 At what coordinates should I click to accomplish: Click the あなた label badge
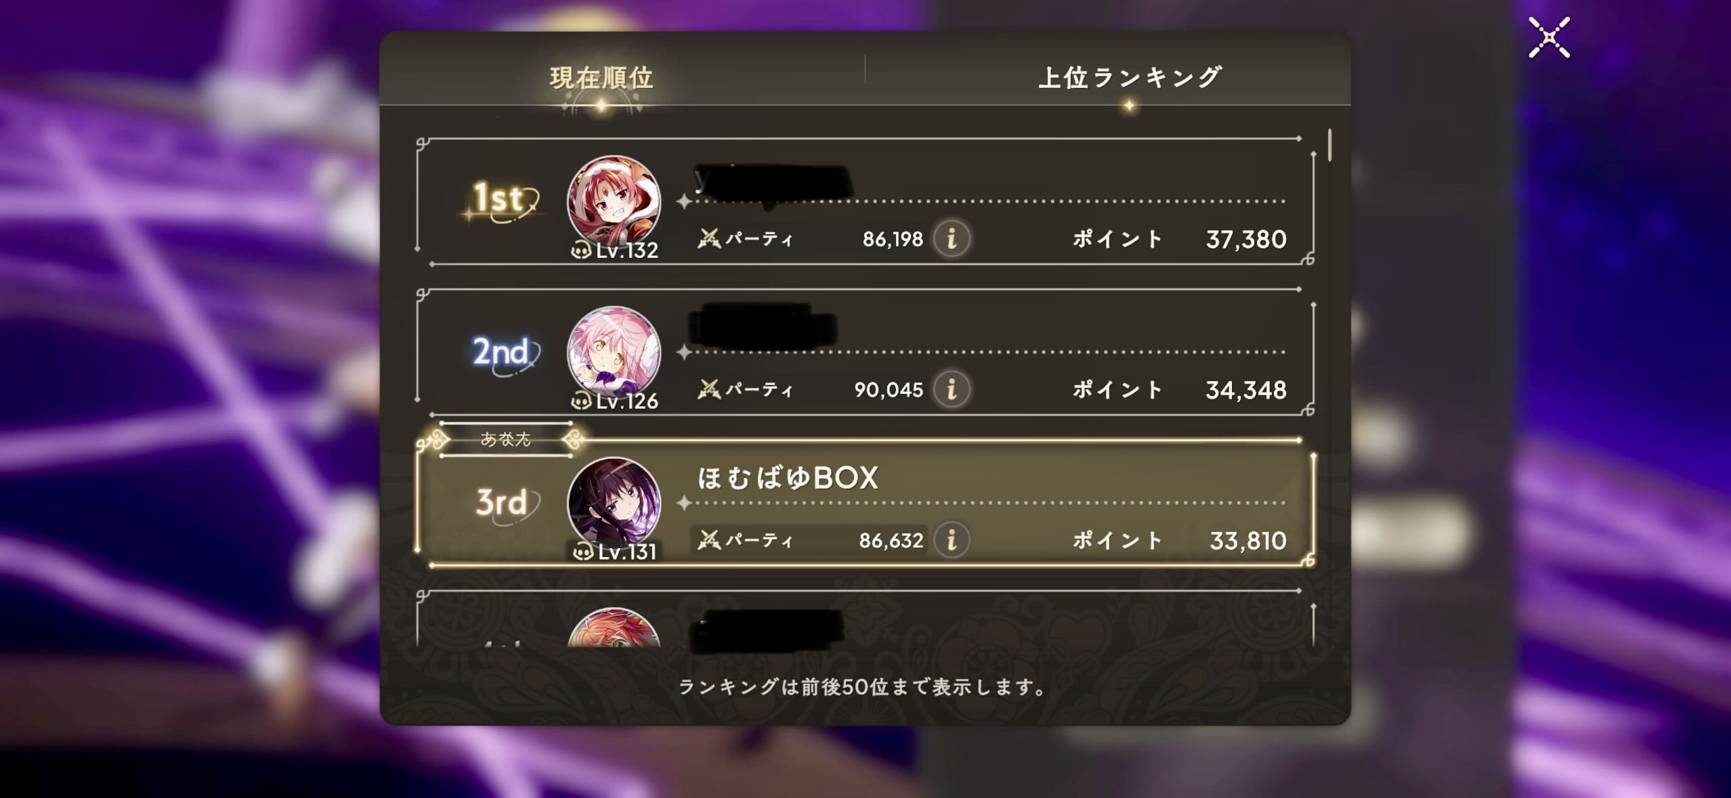click(x=506, y=439)
